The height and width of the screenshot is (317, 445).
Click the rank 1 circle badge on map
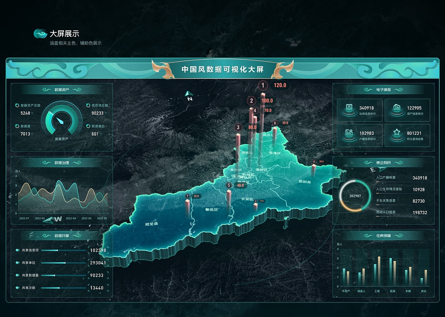tap(262, 85)
